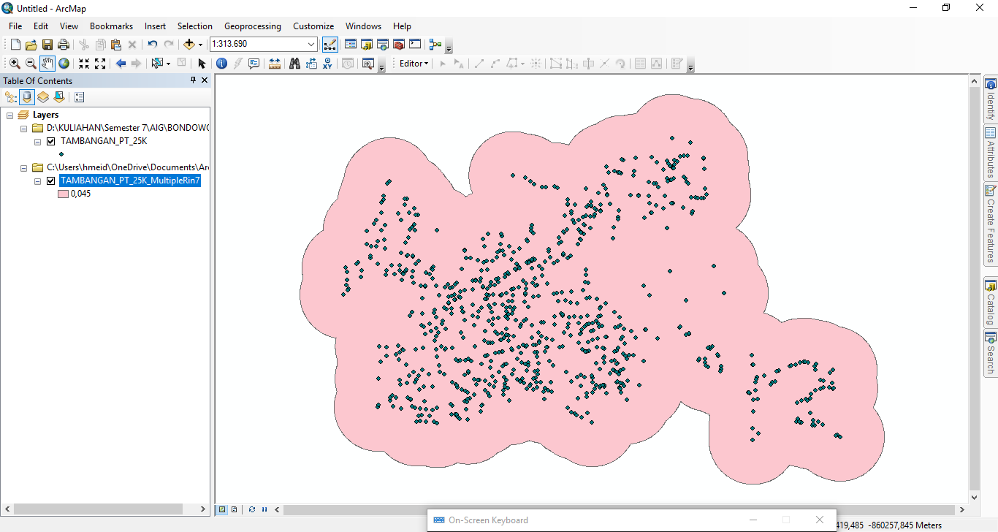The height and width of the screenshot is (532, 998).
Task: Switch TOC to List By Drawing Order
Action: [x=11, y=96]
